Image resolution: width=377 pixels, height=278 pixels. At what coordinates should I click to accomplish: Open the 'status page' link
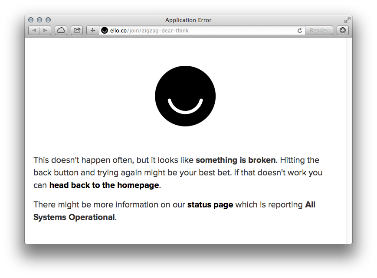(x=210, y=204)
